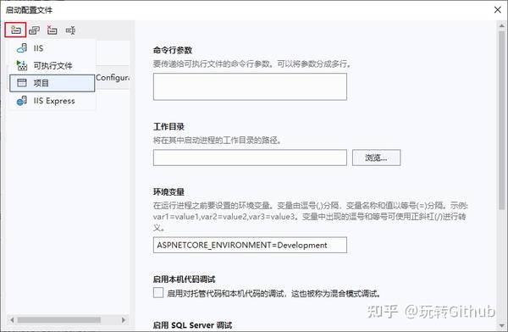Choose the 可执行文件 menu option
The height and width of the screenshot is (332, 508).
52,65
